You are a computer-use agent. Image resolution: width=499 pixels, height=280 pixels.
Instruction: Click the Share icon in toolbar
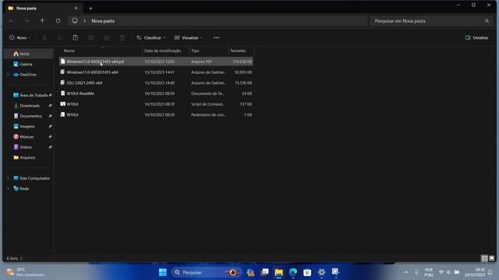pyautogui.click(x=107, y=38)
